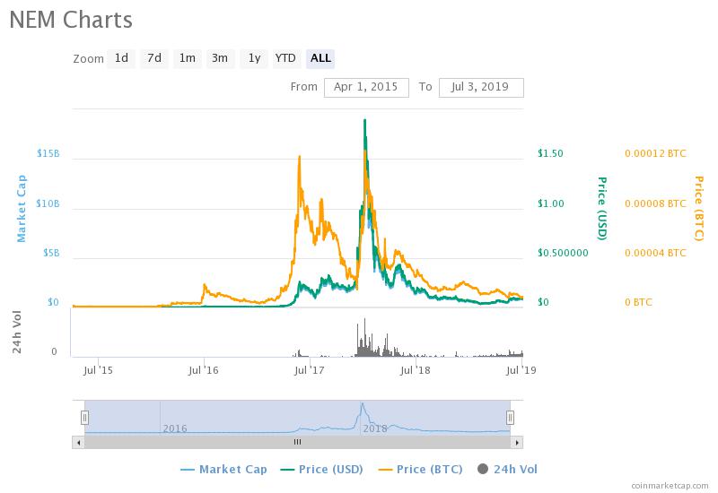718x493 pixels.
Task: Click the NEM Charts heading
Action: click(x=71, y=20)
